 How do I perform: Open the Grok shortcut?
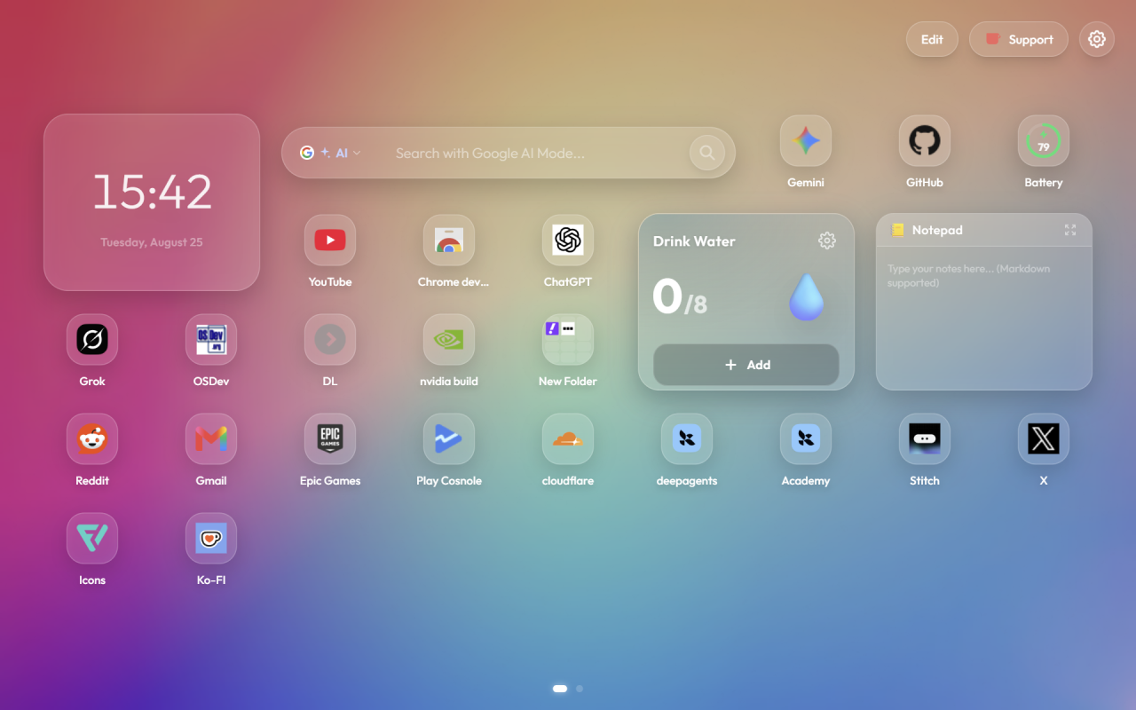(92, 339)
